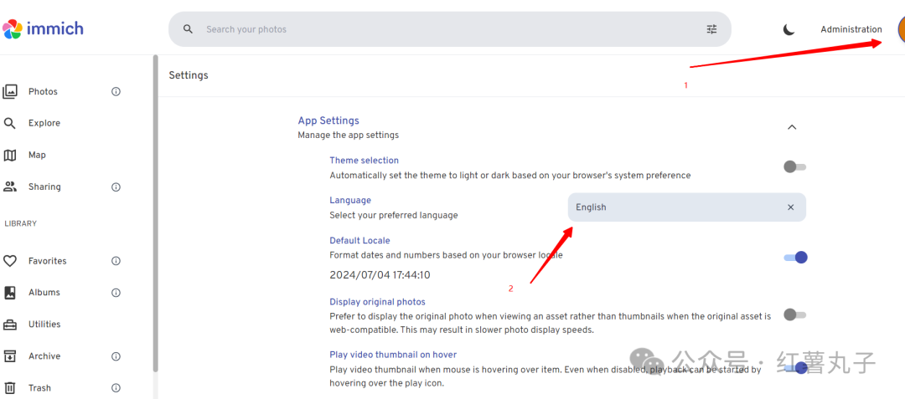Image resolution: width=905 pixels, height=399 pixels.
Task: Click the Map sidebar icon
Action: (10, 155)
